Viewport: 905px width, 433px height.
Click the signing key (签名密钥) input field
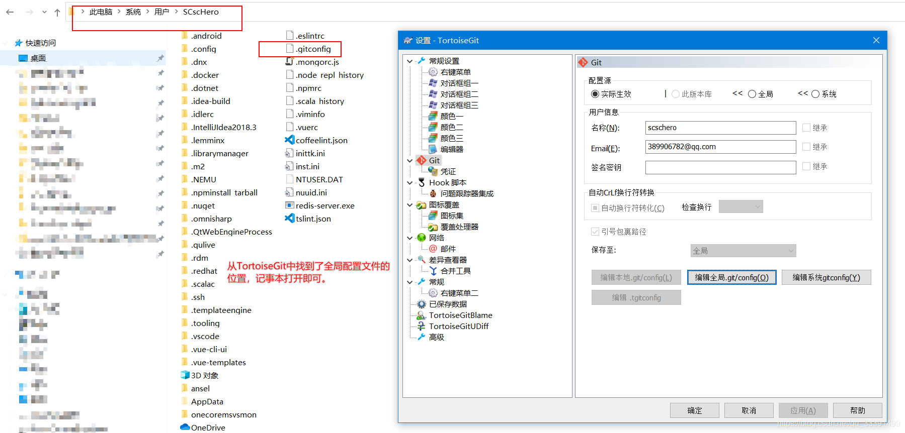pos(720,167)
